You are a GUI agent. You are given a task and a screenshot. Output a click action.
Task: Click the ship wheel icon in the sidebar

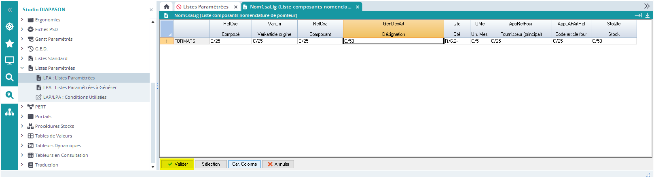(x=10, y=27)
